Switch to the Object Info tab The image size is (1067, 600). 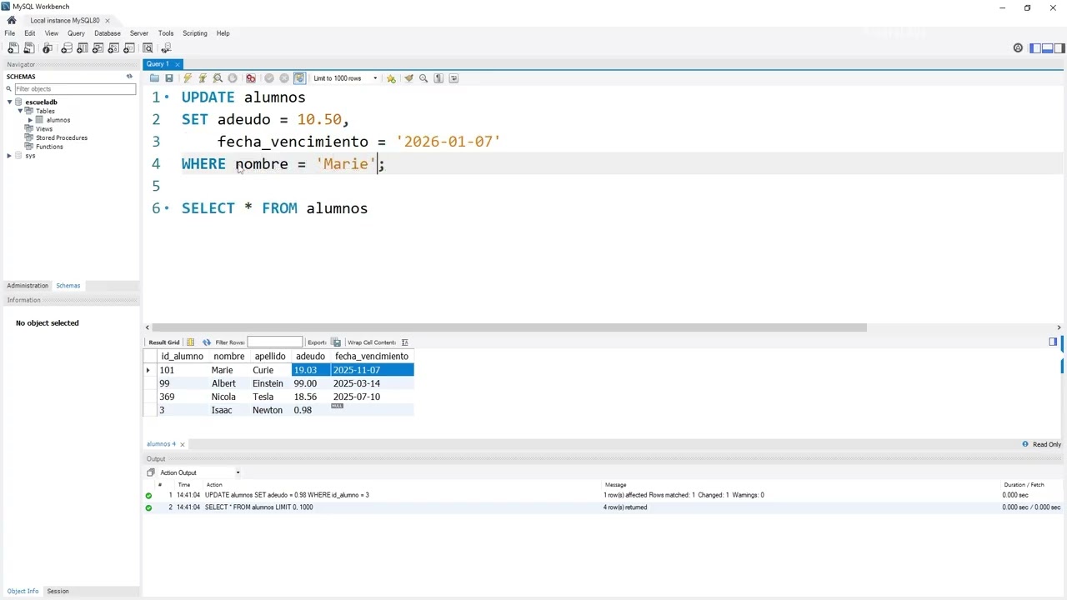(23, 592)
